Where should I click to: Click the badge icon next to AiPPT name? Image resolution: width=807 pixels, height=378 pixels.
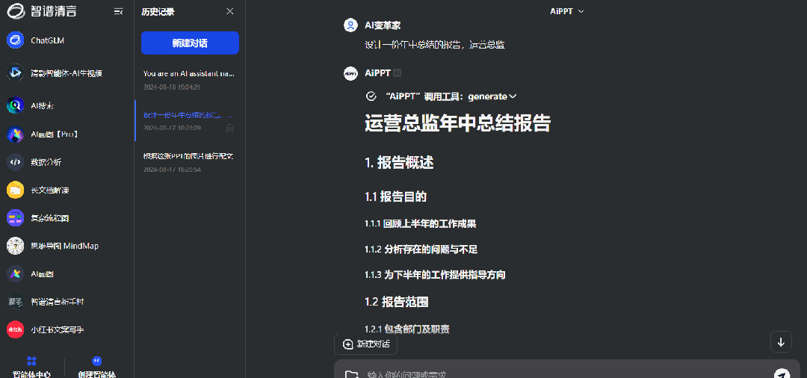click(398, 73)
